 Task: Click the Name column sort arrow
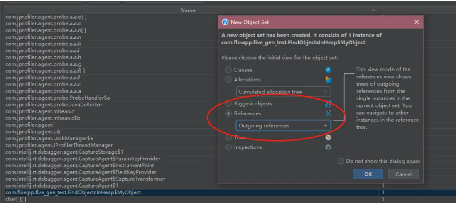[373, 10]
